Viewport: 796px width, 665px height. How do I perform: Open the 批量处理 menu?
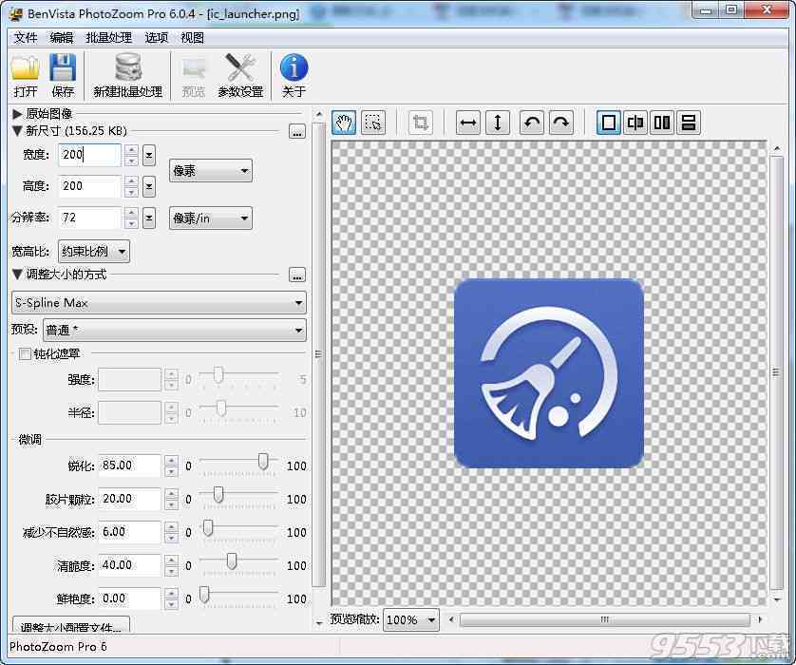pyautogui.click(x=108, y=38)
